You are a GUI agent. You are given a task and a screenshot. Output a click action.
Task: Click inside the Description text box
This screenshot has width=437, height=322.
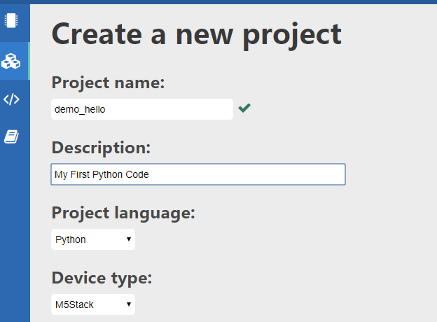pyautogui.click(x=198, y=174)
